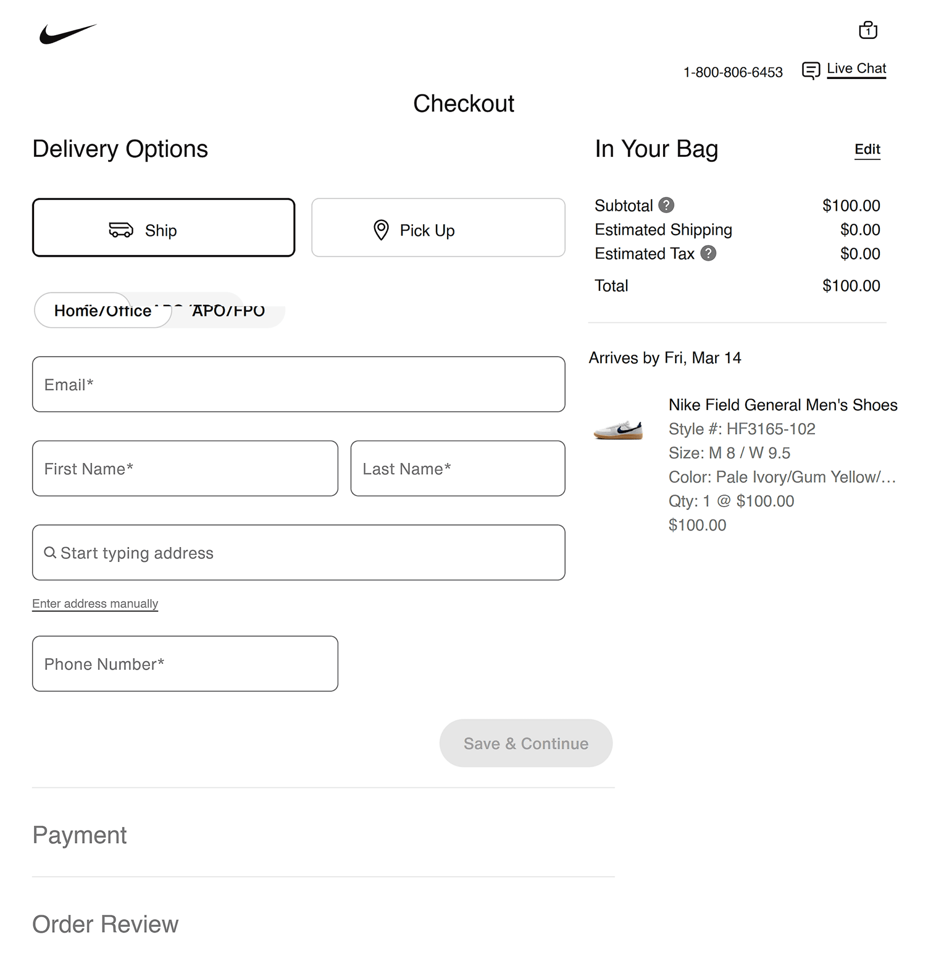
Task: Click the Live Chat speech bubble icon
Action: (x=810, y=70)
